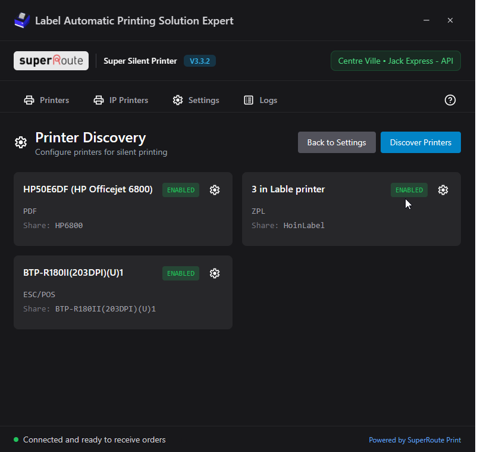Open the Logs tab
Image resolution: width=477 pixels, height=452 pixels.
tap(261, 100)
